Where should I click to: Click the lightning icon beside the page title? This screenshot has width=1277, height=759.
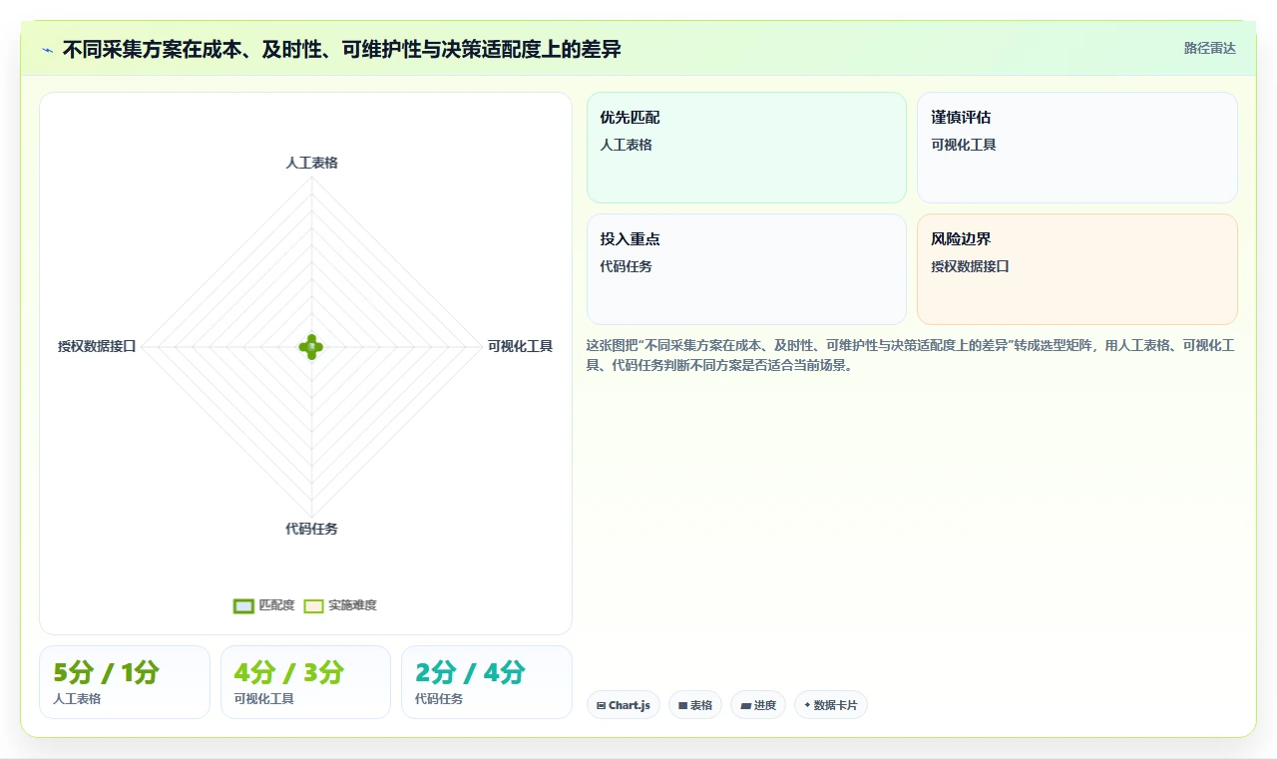(x=47, y=50)
